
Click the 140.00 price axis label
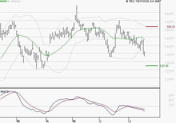click(169, 46)
